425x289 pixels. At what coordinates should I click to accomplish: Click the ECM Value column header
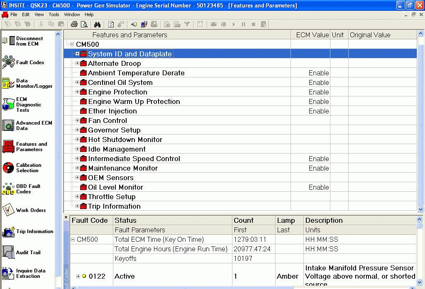pos(312,35)
